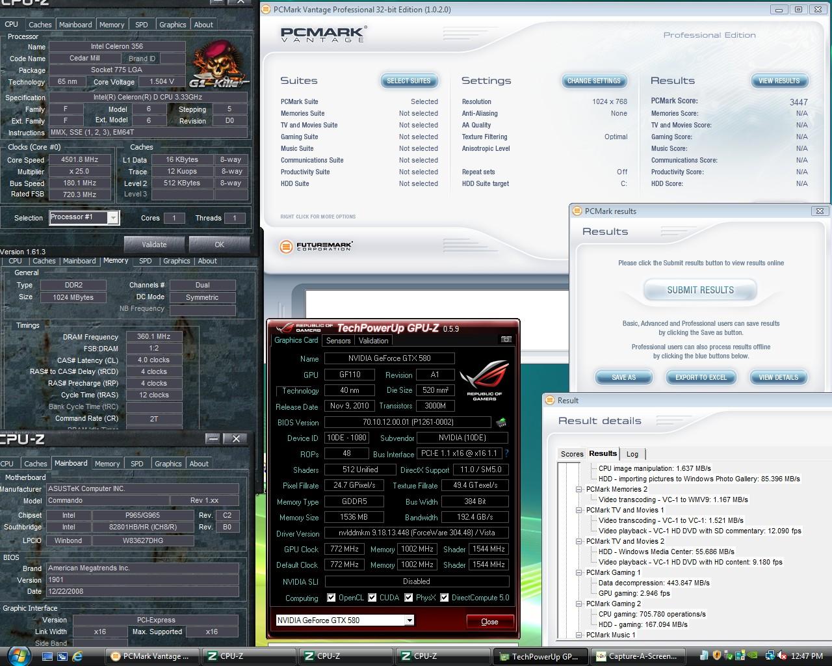Select the 'Data decompression: 443.847 MB/s' row
832x666 pixels.
point(654,583)
